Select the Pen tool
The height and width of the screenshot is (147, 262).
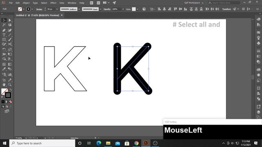click(4, 30)
